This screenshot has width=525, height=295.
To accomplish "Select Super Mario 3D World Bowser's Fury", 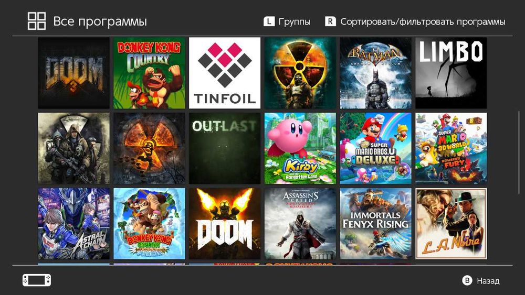I will 451,148.
